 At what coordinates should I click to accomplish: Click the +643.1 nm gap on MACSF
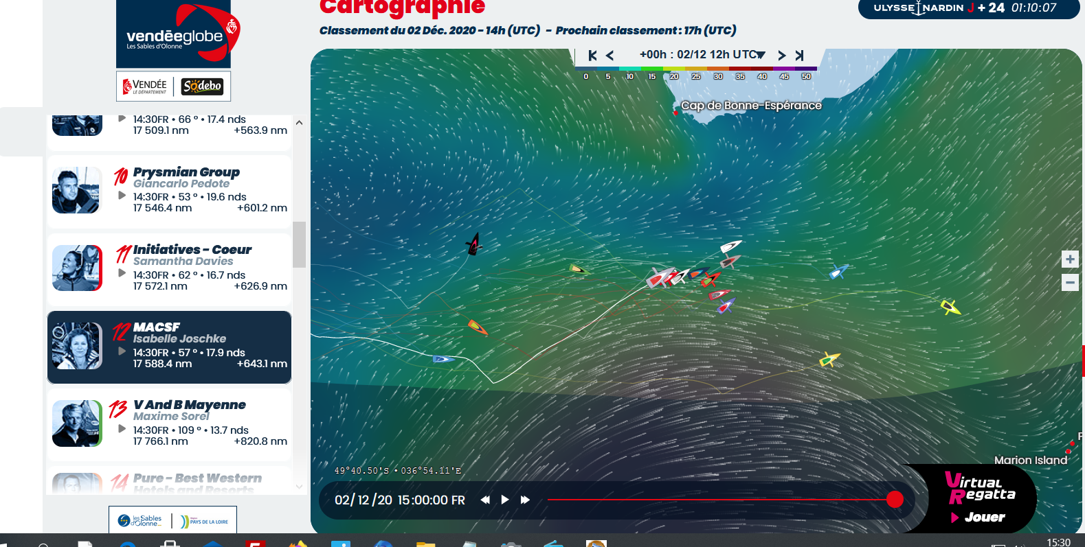tap(262, 364)
